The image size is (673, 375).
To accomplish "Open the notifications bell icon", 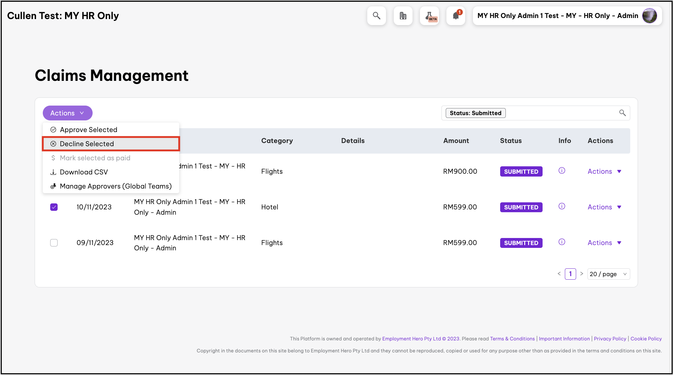I will point(456,16).
